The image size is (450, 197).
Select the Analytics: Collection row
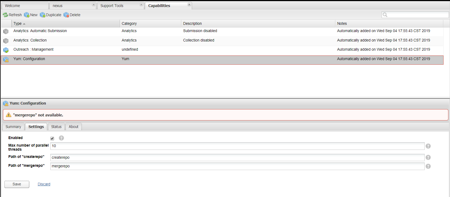tap(30, 40)
